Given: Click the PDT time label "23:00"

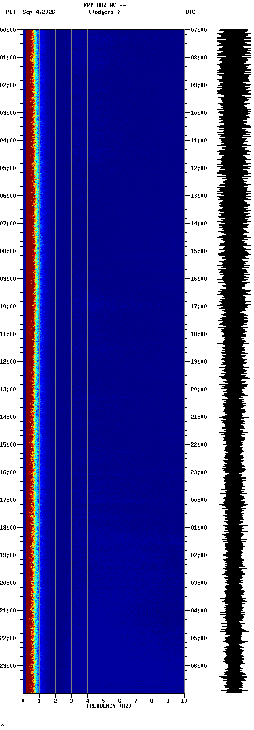Looking at the screenshot, I should pyautogui.click(x=8, y=666).
